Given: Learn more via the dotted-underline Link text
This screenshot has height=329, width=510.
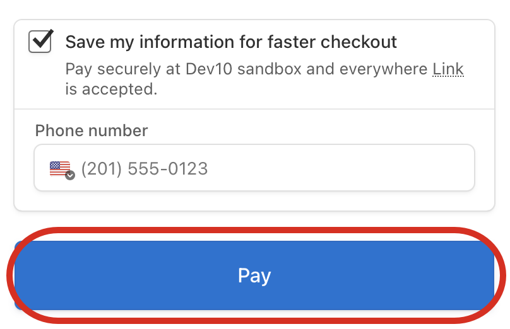Looking at the screenshot, I should click(x=448, y=69).
